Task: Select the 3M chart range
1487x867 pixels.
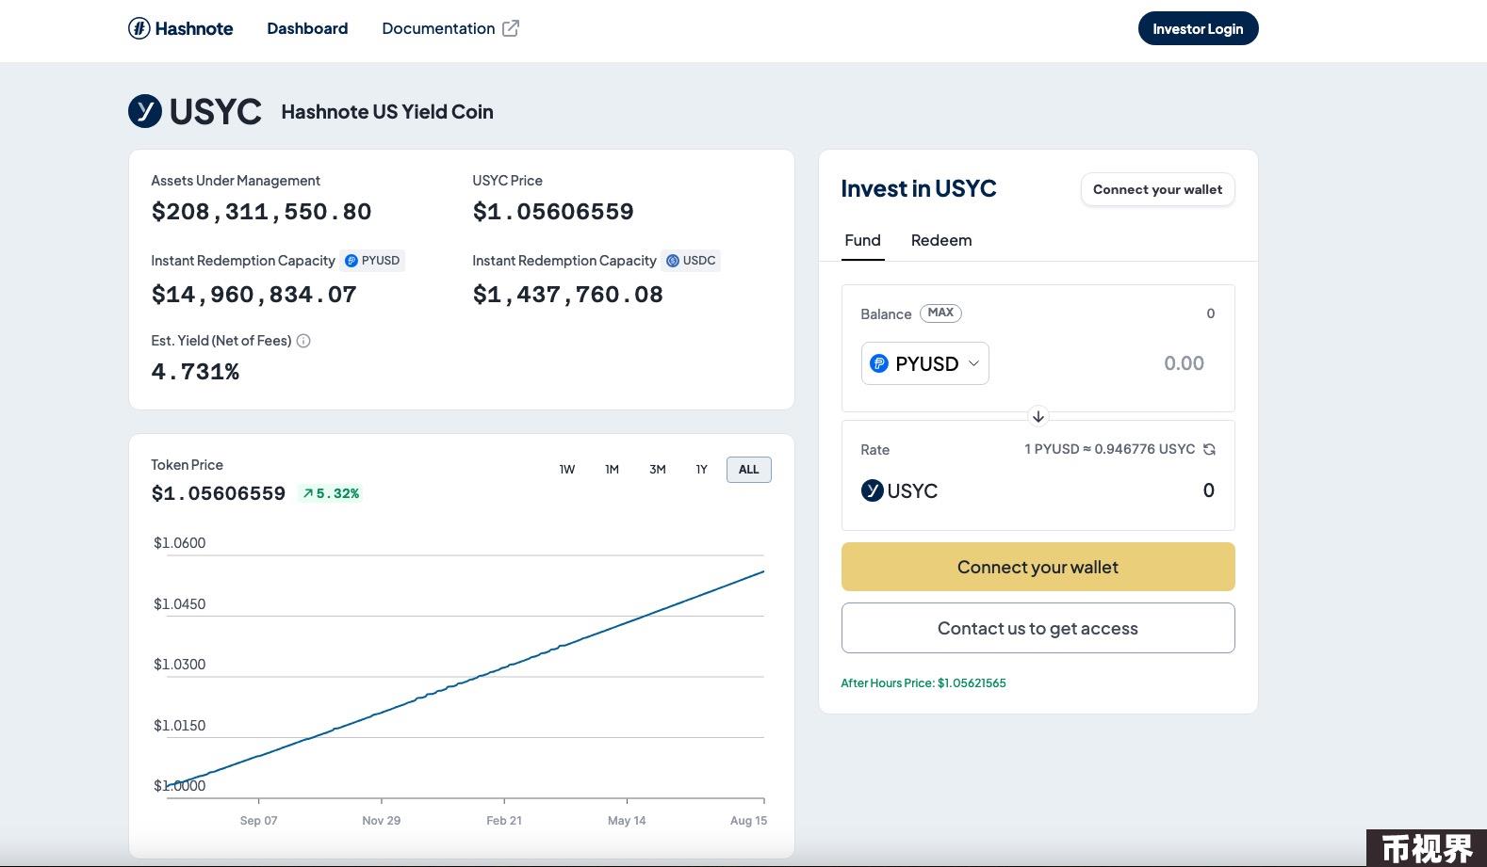Action: click(657, 469)
